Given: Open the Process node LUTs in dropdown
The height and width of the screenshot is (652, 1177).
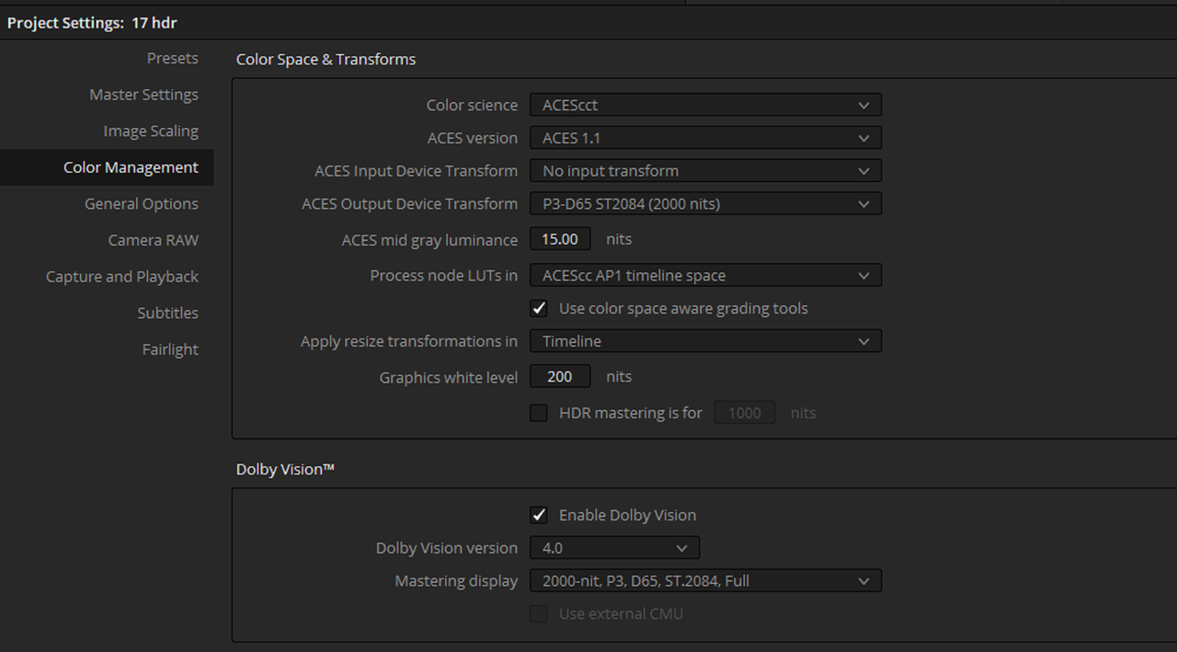Looking at the screenshot, I should coord(705,275).
